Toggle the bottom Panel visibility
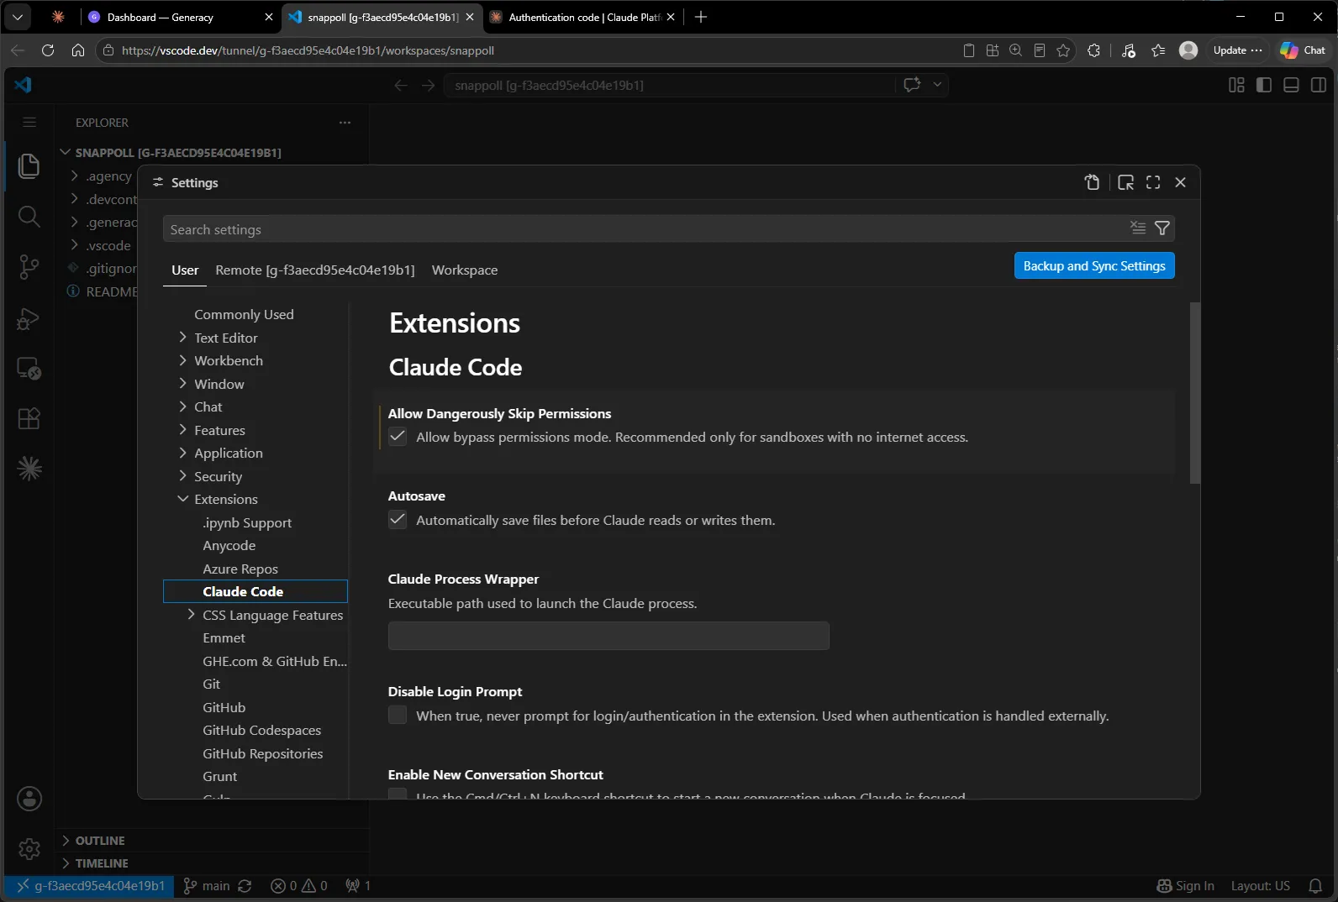This screenshot has width=1338, height=902. (x=1292, y=85)
